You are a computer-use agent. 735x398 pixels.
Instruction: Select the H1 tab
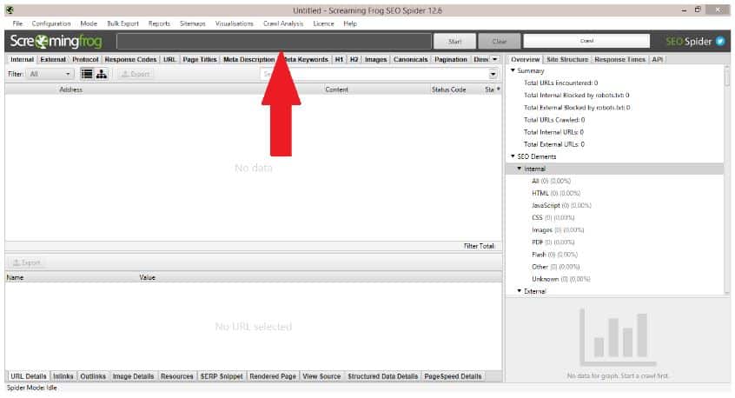point(339,59)
